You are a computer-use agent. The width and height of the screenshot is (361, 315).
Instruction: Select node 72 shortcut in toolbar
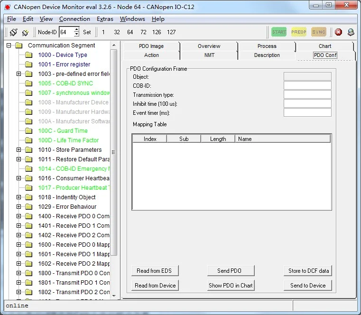[143, 32]
